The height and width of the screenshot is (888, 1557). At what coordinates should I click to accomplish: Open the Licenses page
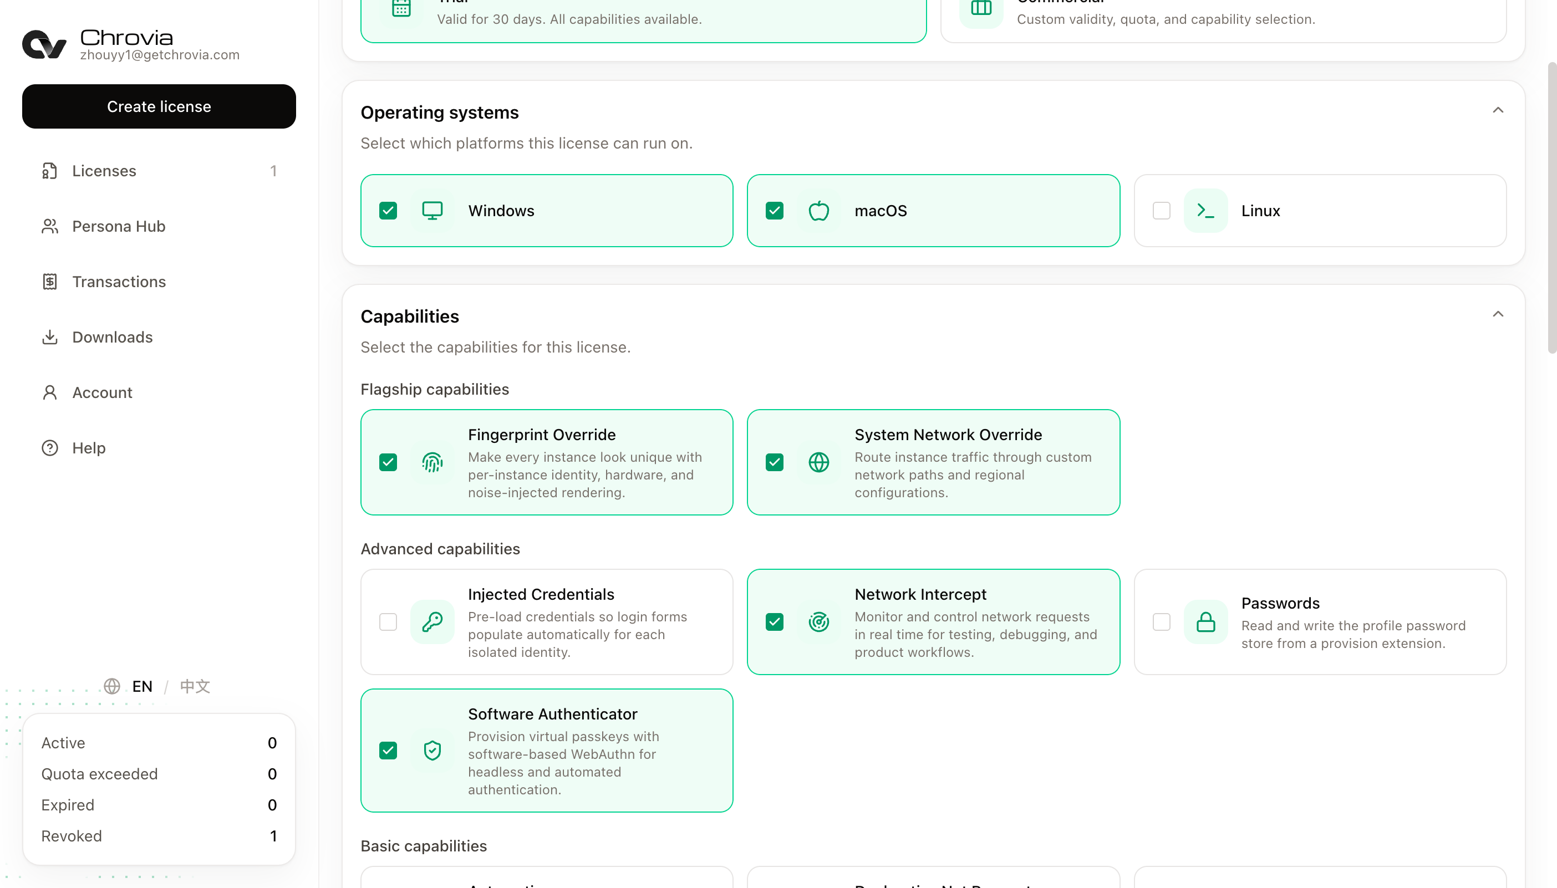tap(159, 171)
